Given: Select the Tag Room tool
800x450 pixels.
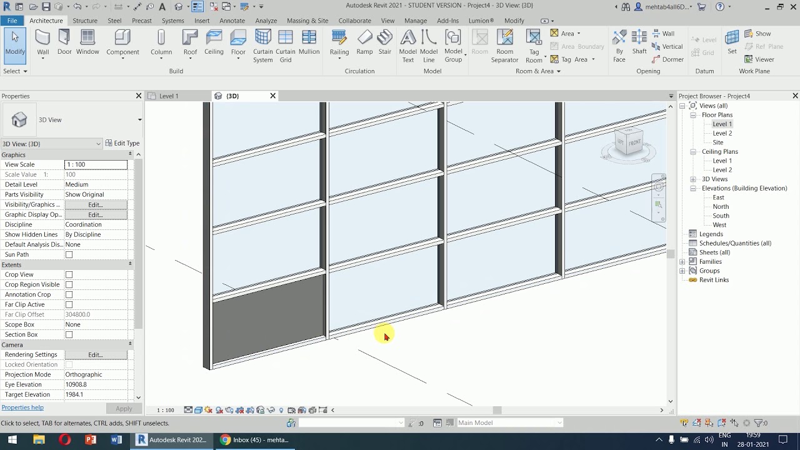Looking at the screenshot, I should (x=534, y=46).
